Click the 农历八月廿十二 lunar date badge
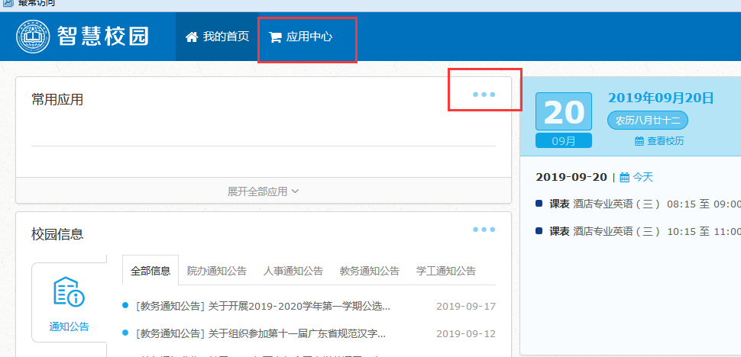The height and width of the screenshot is (357, 741). [648, 121]
